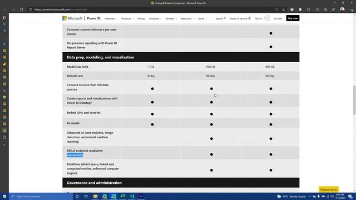Click the Dataflows row label
This screenshot has width=356, height=200.
tap(93, 168)
